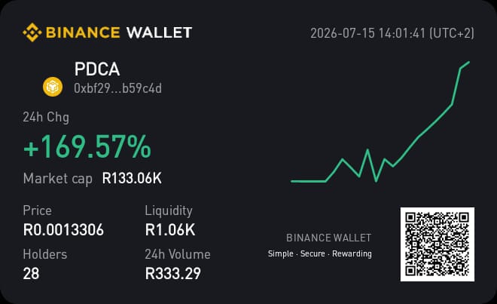This screenshot has height=304, width=497.
Task: Click the peak of the price chart
Action: (469, 63)
